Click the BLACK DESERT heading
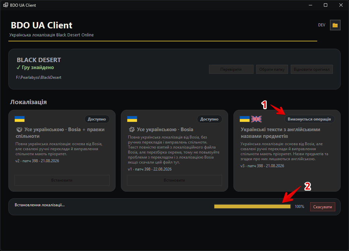 [39, 60]
